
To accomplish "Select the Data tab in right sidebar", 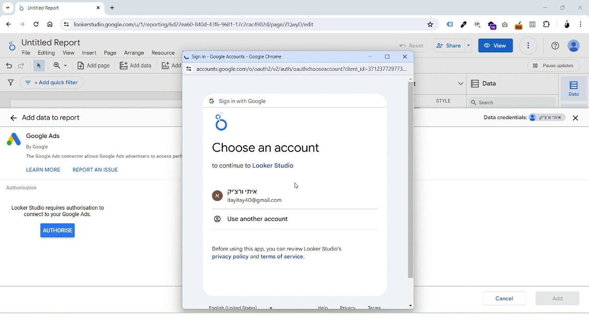I will tap(573, 89).
